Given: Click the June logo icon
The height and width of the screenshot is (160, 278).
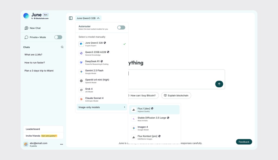Looking at the screenshot, I should point(26,16).
